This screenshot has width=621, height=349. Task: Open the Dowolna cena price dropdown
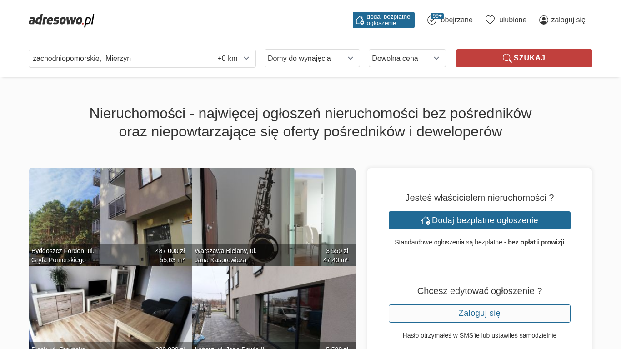click(x=407, y=58)
